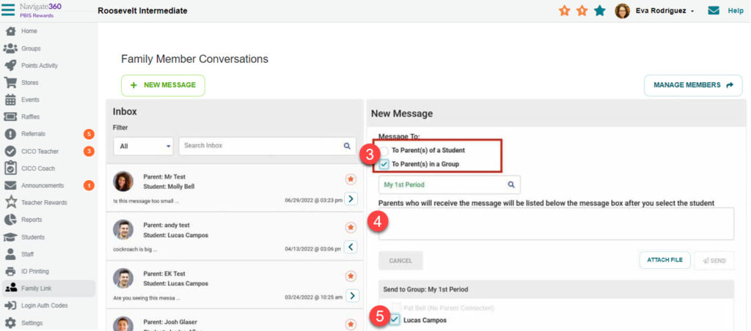The height and width of the screenshot is (331, 751).
Task: Open the header messages envelope icon
Action: [x=714, y=10]
